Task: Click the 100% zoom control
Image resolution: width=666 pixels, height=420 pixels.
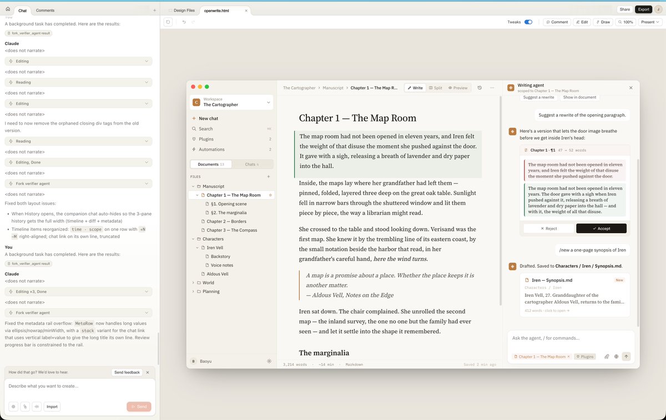Action: click(x=625, y=22)
